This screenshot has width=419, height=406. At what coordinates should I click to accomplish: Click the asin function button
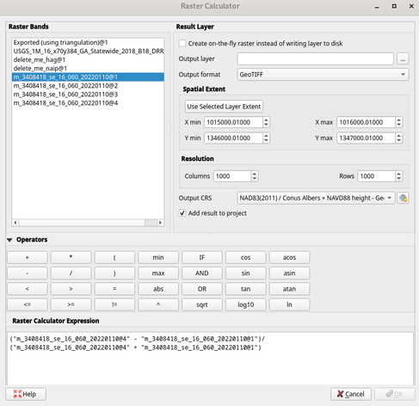pyautogui.click(x=289, y=274)
